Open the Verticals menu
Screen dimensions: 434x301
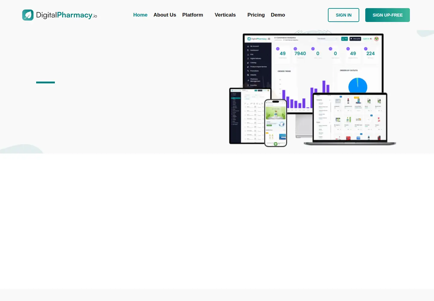pyautogui.click(x=225, y=15)
